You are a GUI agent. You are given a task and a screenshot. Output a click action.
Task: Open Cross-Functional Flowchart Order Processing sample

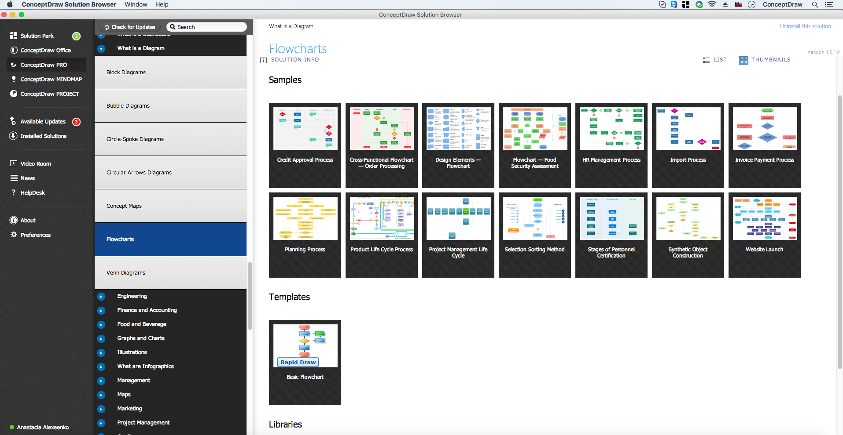pos(382,145)
